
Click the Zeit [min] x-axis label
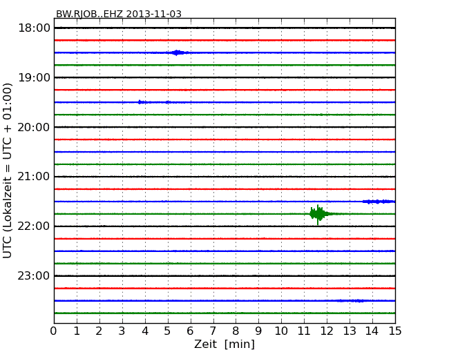(x=224, y=344)
